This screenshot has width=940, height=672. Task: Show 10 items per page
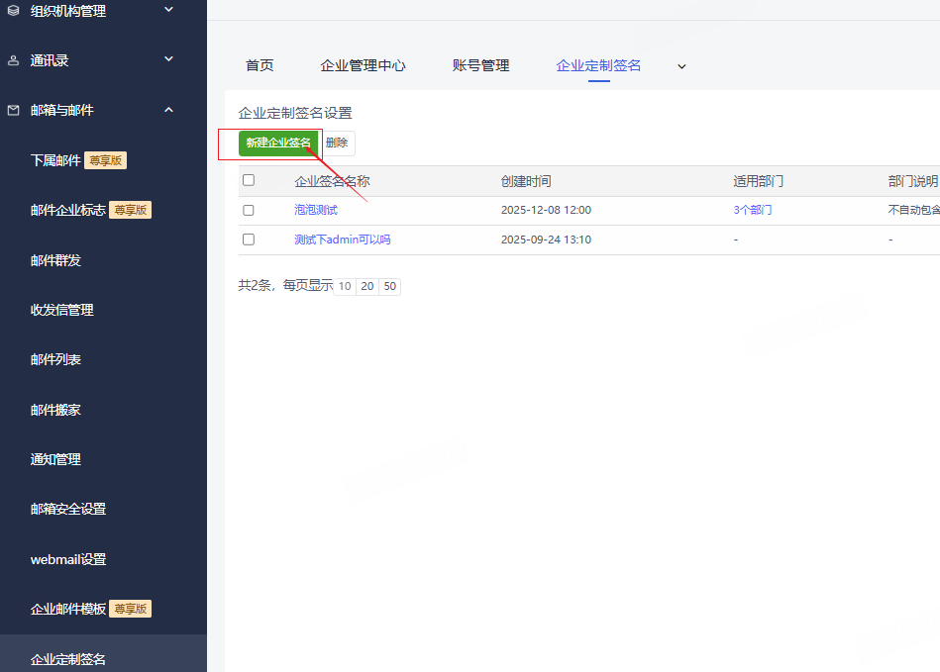pyautogui.click(x=345, y=286)
